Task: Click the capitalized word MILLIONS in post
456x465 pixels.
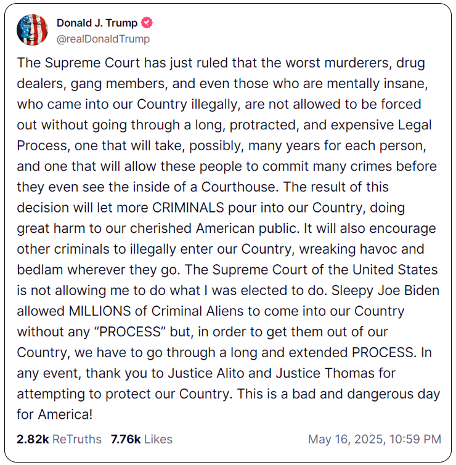Action: (x=100, y=311)
